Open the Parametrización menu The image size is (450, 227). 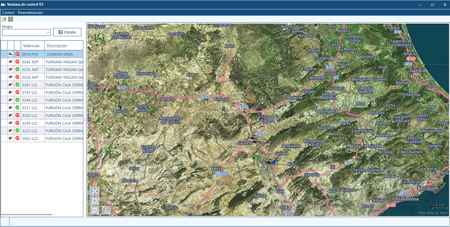click(x=30, y=12)
